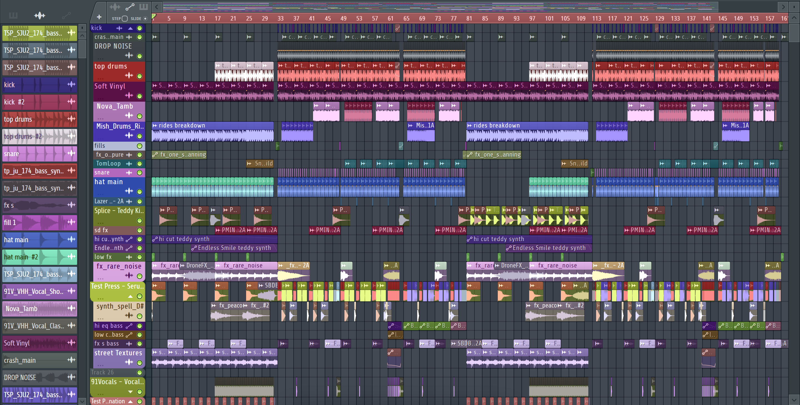Mute the fills track

click(x=140, y=146)
